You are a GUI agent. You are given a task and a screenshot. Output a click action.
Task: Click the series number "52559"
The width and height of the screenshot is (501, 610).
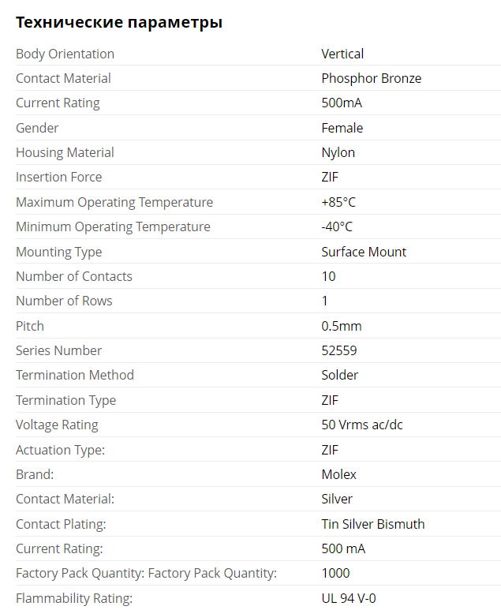(339, 350)
